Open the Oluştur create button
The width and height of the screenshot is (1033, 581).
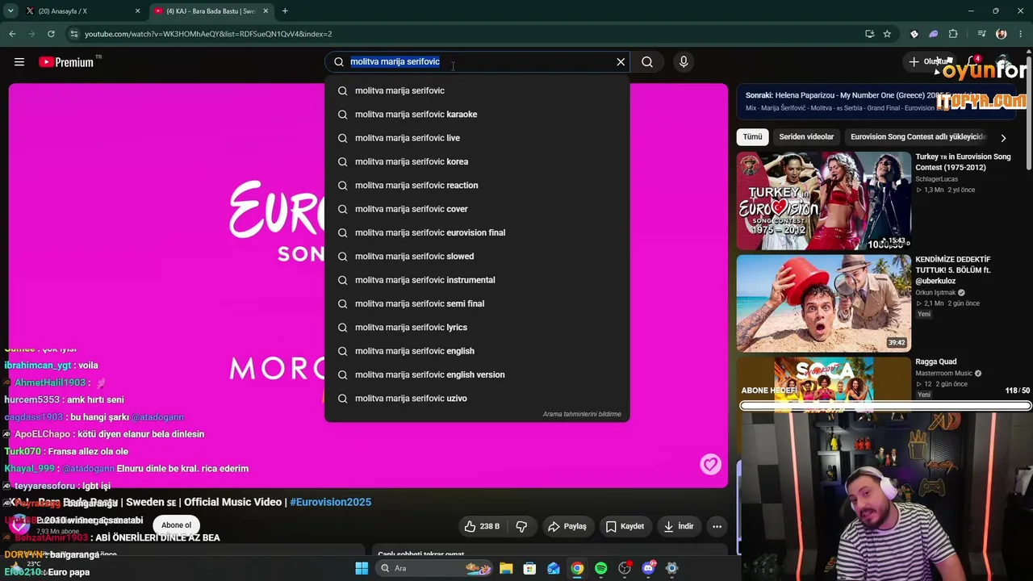(928, 62)
